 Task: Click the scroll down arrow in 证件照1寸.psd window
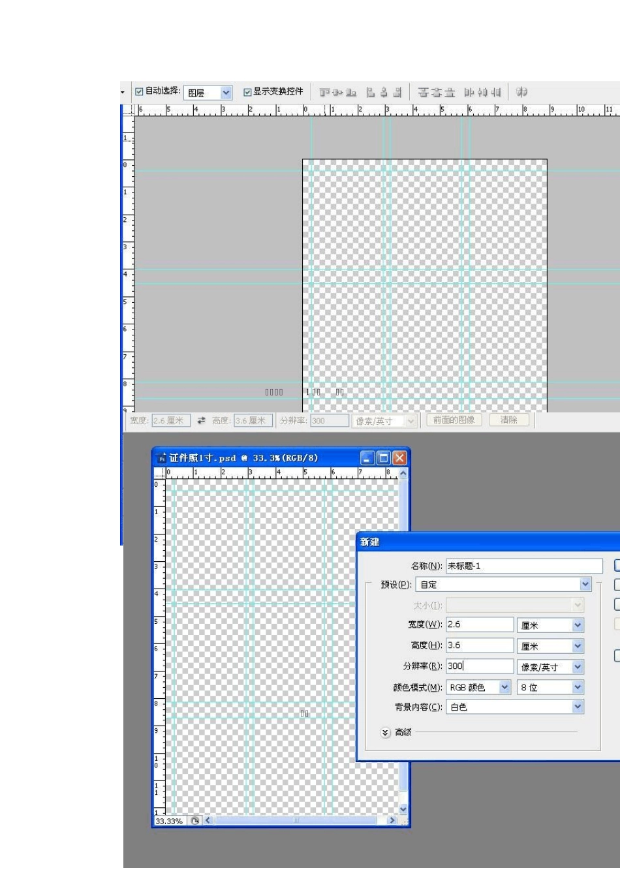(403, 810)
